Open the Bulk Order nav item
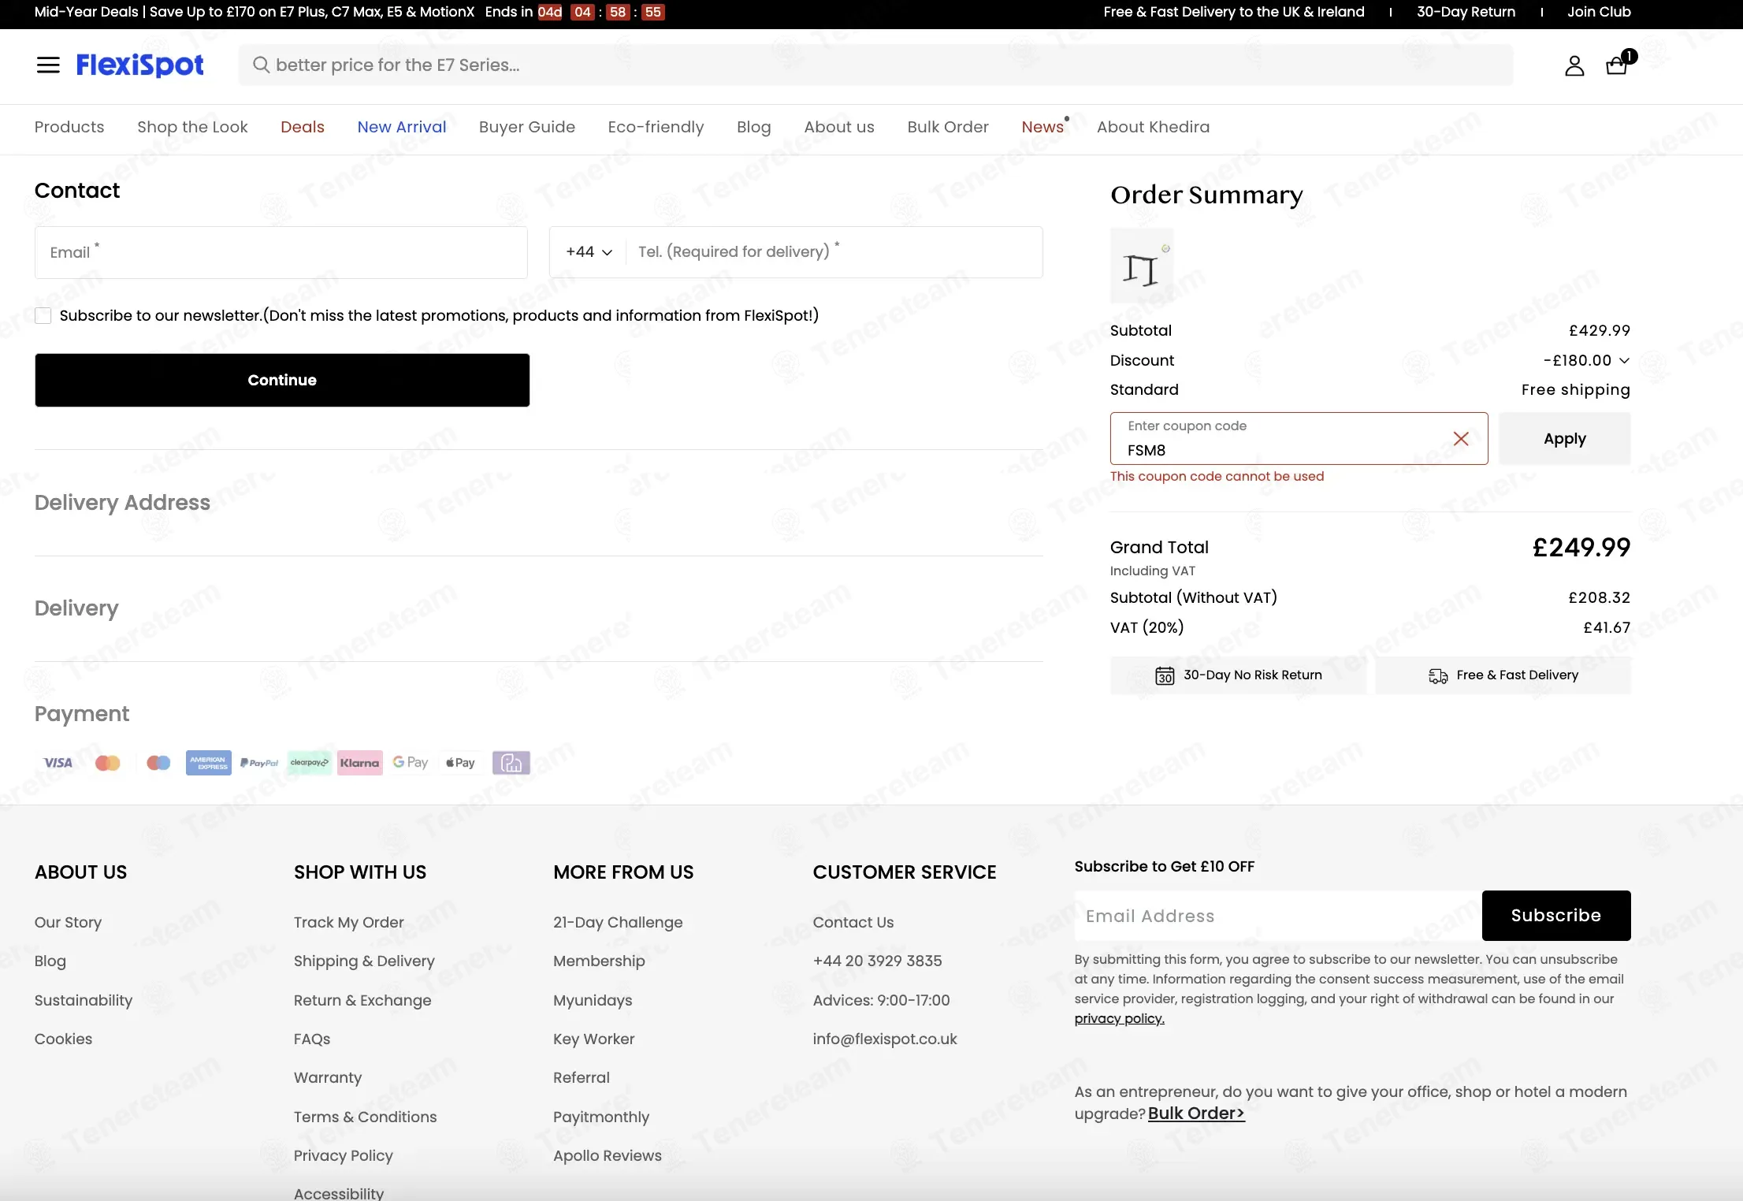 948,127
